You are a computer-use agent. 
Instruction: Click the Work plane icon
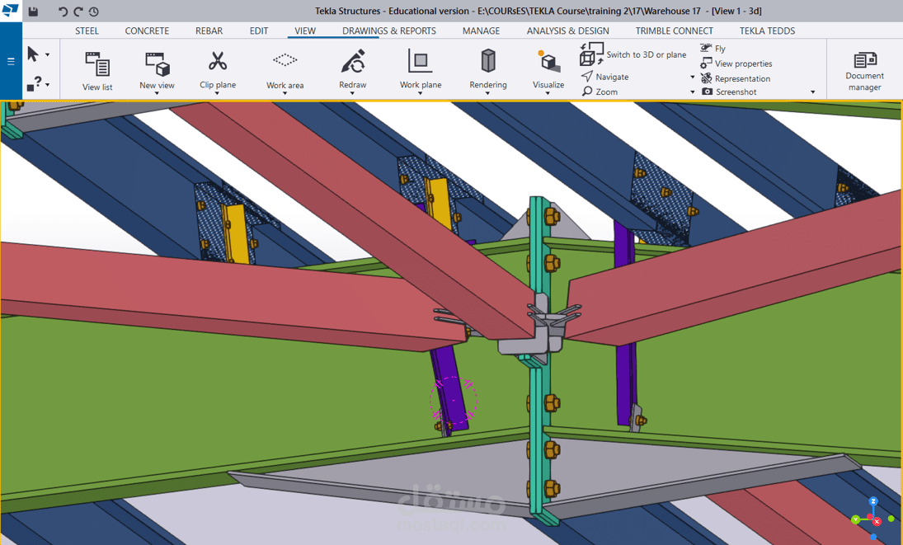421,60
